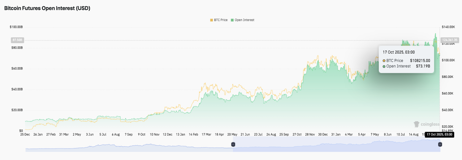This screenshot has width=462, height=160.
Task: Click the $100.00B left axis label
Action: coord(16,27)
